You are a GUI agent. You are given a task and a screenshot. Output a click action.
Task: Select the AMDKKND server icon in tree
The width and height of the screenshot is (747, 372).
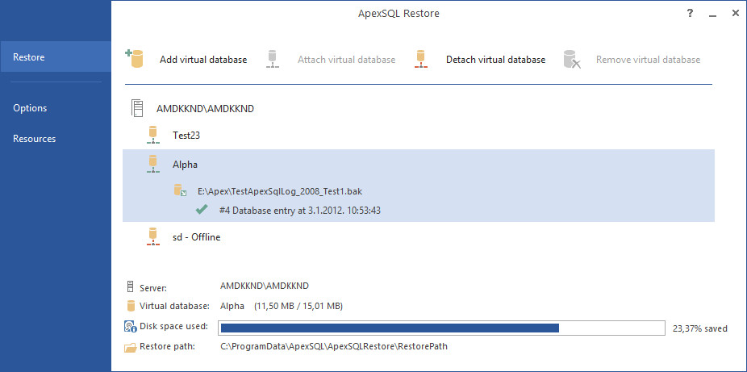click(x=137, y=108)
